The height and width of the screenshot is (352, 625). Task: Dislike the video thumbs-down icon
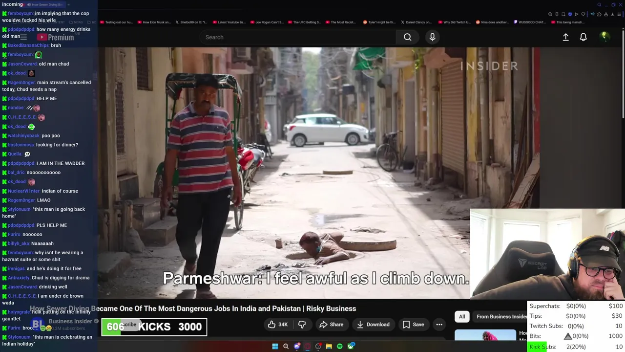point(302,325)
